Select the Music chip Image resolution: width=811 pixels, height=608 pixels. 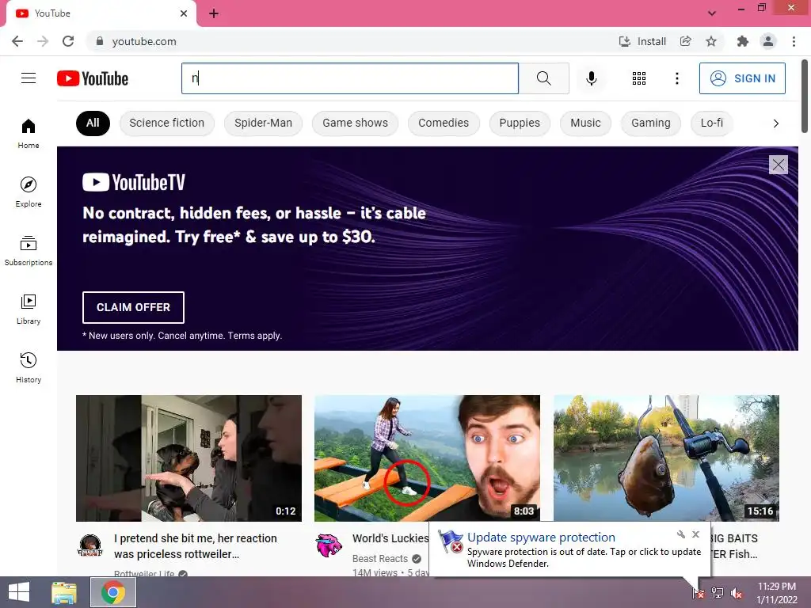585,123
